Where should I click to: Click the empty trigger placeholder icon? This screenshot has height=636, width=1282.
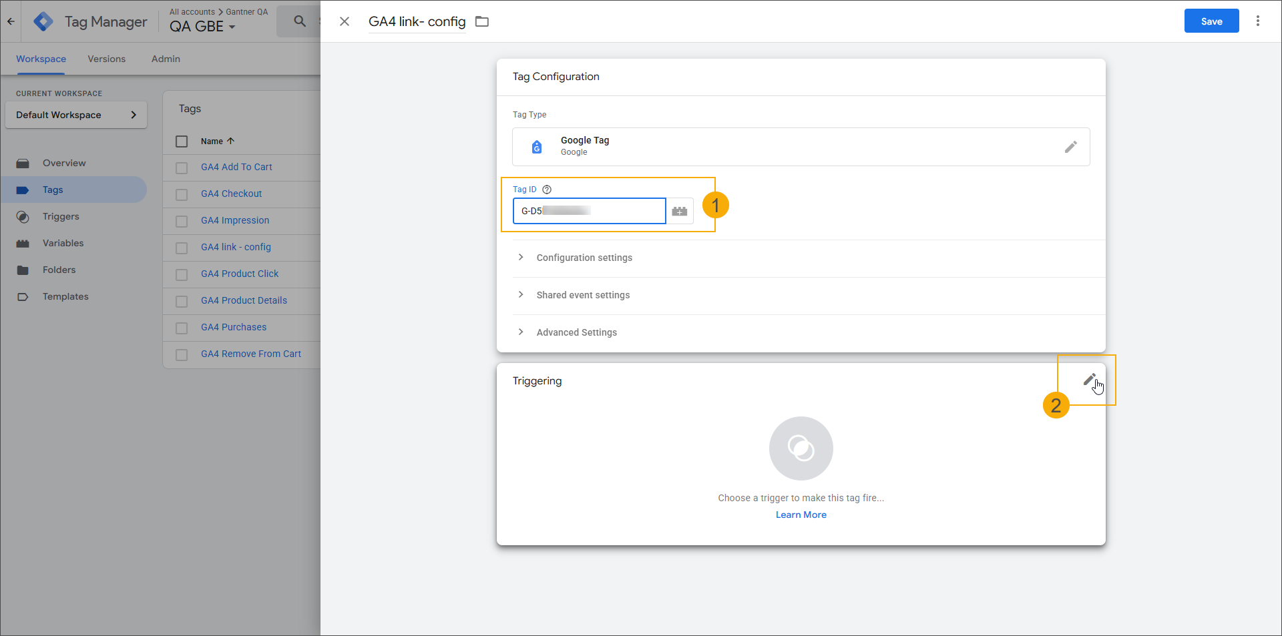tap(801, 448)
